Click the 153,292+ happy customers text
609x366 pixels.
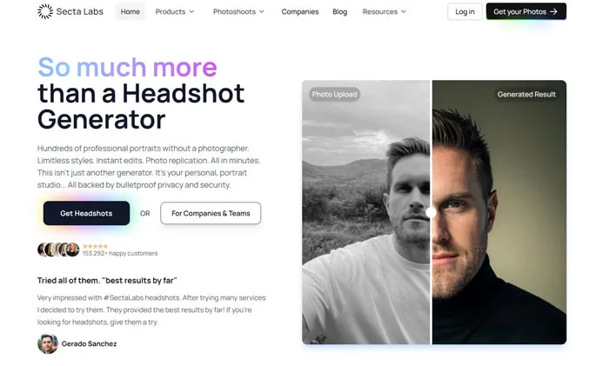[120, 254]
